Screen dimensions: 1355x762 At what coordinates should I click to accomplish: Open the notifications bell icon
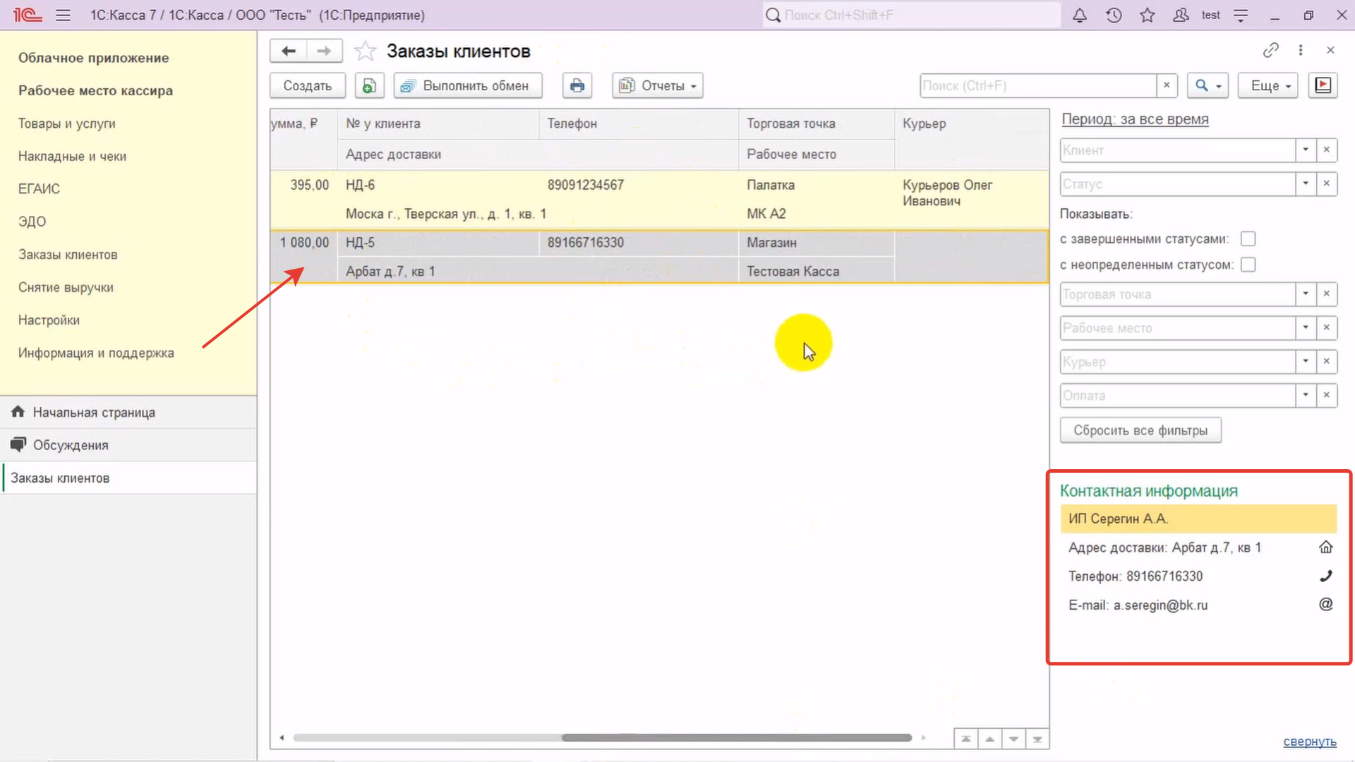(x=1080, y=15)
